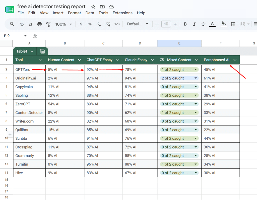Open the text color picker
257x200 pixels.
coord(212,24)
